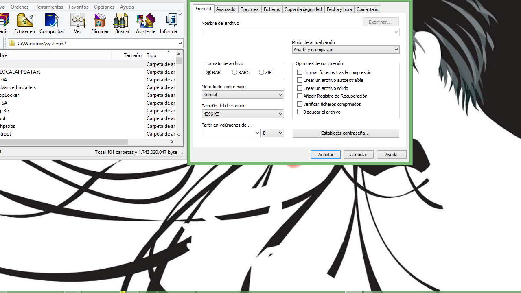Click the Añadir books icon

(x=4, y=24)
